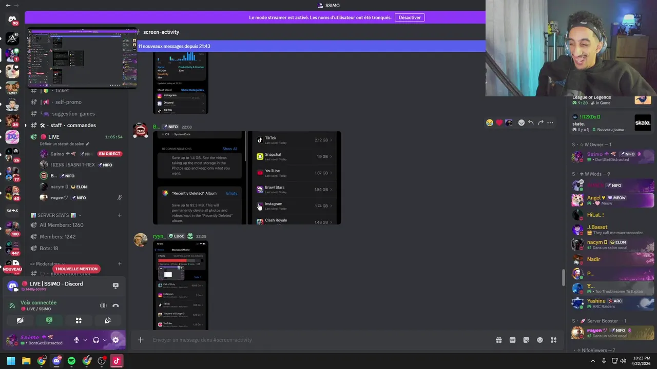Open ryyn_ storage screenshot image
Screen dimensions: 657x369
(x=181, y=285)
